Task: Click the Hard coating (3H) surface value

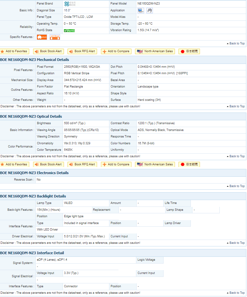Action: tap(149, 100)
